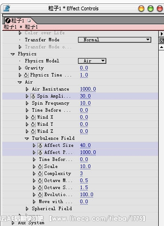Toggle Complexity stopwatch

click(40, 174)
